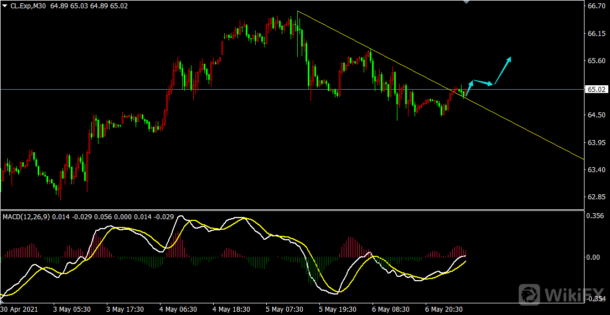The image size is (610, 315).
Task: Click the 4 May 06:30 time label
Action: pyautogui.click(x=178, y=309)
